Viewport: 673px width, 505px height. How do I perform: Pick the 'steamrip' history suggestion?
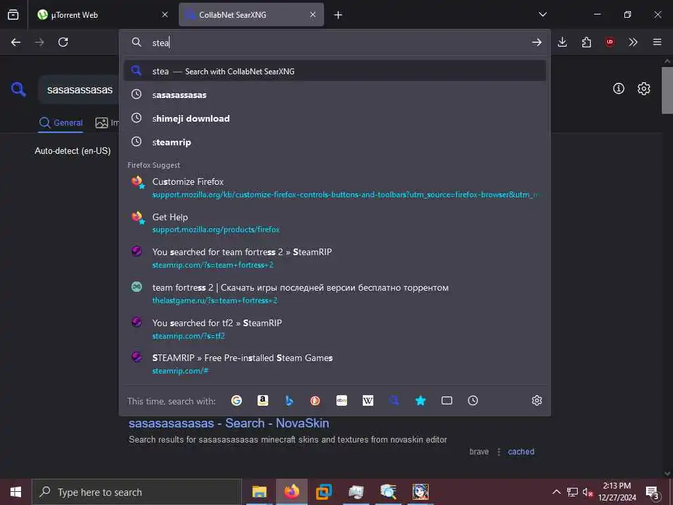(x=335, y=142)
